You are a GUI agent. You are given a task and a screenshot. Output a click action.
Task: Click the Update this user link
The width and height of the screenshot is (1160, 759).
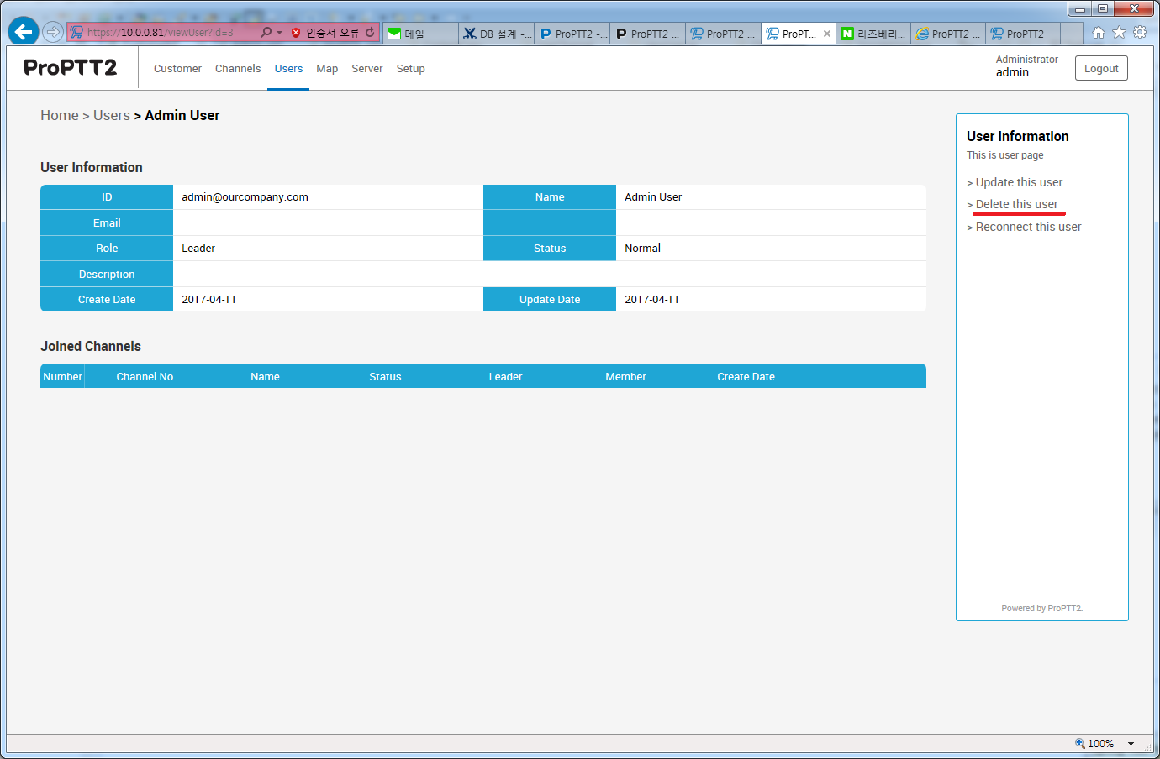coord(1019,182)
